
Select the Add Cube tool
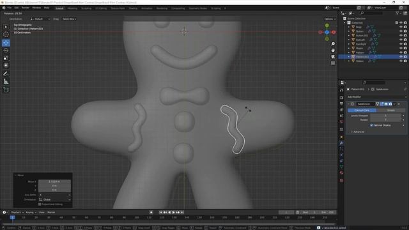[6, 89]
